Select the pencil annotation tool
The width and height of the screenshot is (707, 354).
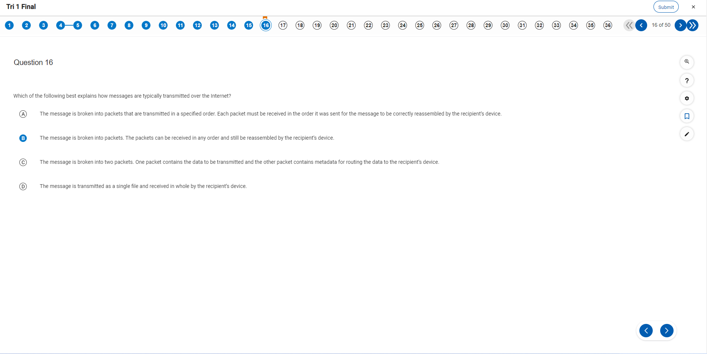pos(687,134)
